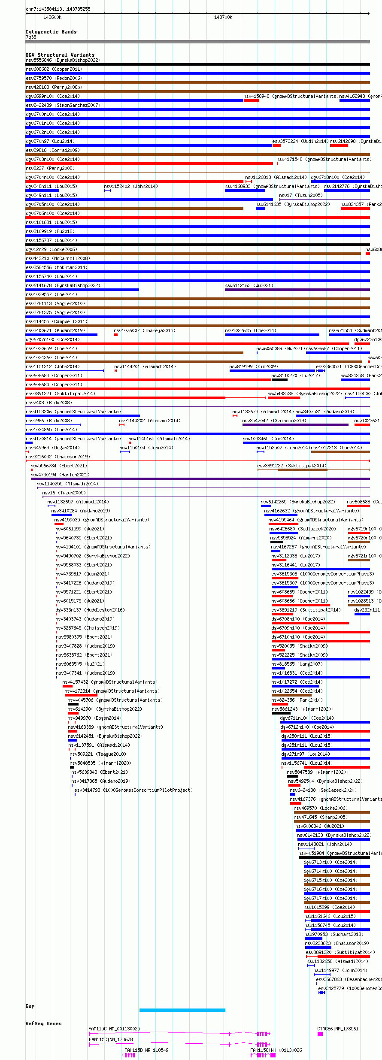Screen dimensions: 382x1060
Task: Click nsv17 (Tuzun2005) variant label
Action: (x=301, y=195)
